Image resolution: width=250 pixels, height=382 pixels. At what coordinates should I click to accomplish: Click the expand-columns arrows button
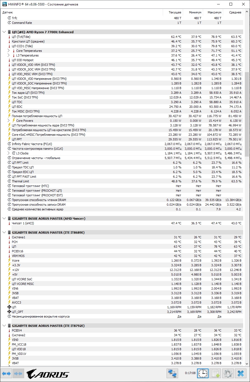click(x=6, y=373)
